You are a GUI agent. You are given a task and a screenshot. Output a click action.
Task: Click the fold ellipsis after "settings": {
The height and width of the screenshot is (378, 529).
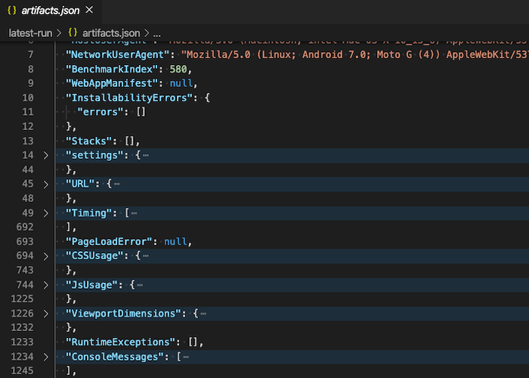point(146,156)
